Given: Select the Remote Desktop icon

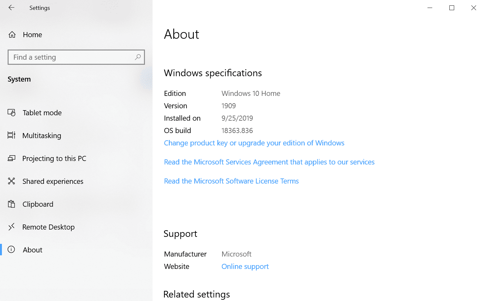Looking at the screenshot, I should [x=11, y=227].
